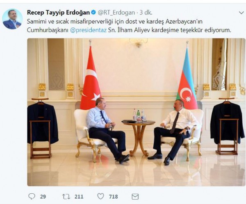
Task: Share via the envelope direct message icon
Action: (x=135, y=197)
